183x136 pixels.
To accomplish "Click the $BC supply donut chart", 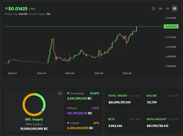I will tap(34, 104).
